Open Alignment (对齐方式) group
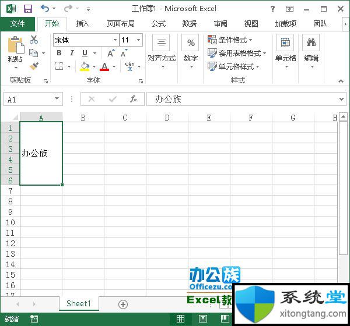 [162, 51]
